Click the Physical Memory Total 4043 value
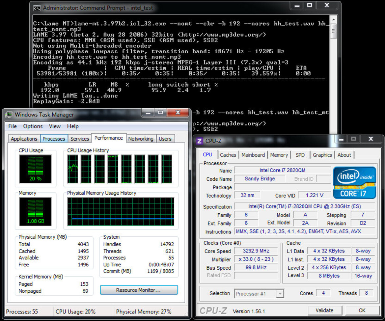Viewport: 385px width, 321px height. pos(83,244)
